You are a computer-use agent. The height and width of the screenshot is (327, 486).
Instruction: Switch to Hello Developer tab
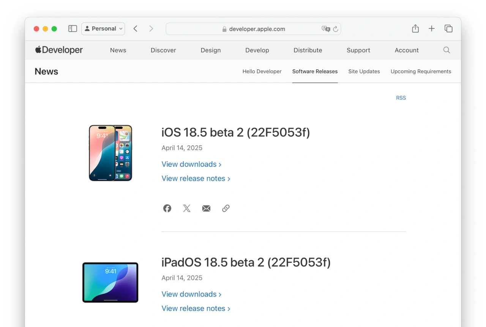[x=262, y=71]
